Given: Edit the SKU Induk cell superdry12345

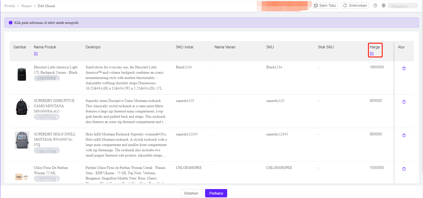Looking at the screenshot, I should (x=187, y=134).
